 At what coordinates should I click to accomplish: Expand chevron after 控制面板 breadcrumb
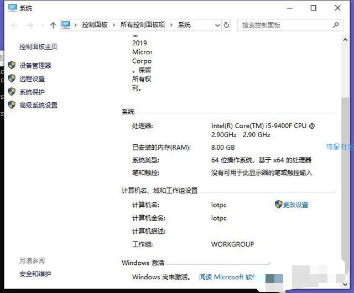(x=114, y=25)
